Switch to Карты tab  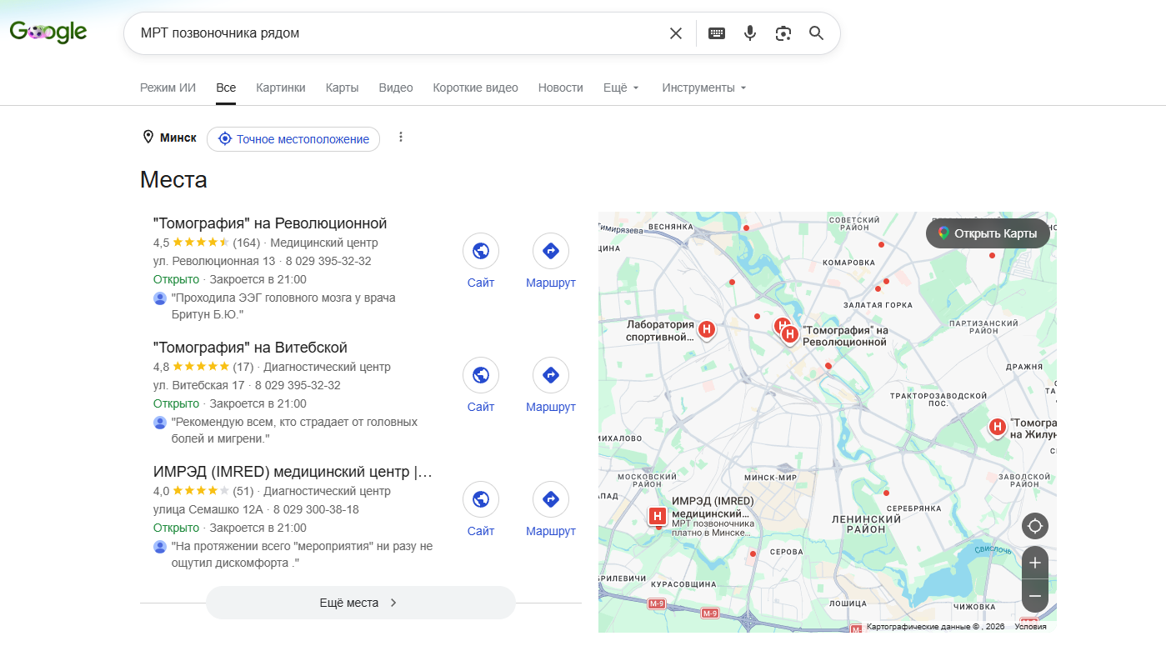tap(343, 88)
